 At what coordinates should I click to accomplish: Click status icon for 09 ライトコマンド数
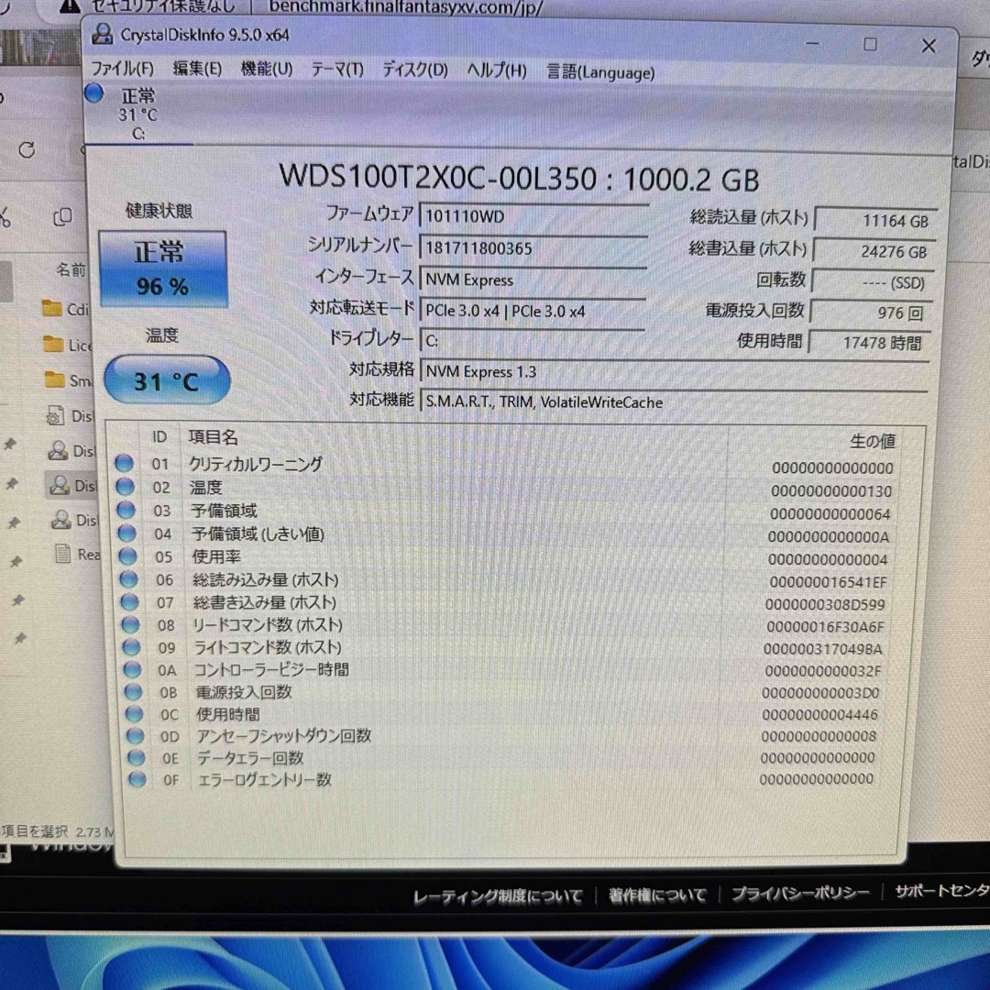[x=132, y=647]
